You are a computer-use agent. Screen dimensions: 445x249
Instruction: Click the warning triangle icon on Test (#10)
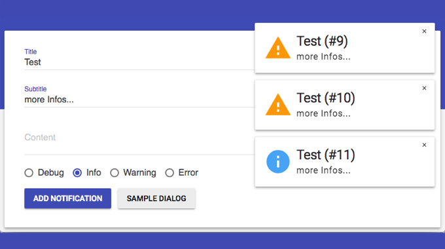pyautogui.click(x=278, y=105)
